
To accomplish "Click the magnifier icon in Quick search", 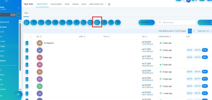I will pyautogui.click(x=160, y=22).
